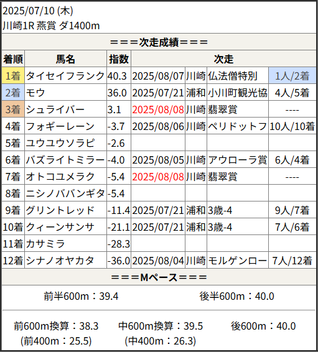Screen dimensions: 318x352
Task: Select the yellow 1着 rank cell
Action: (13, 76)
